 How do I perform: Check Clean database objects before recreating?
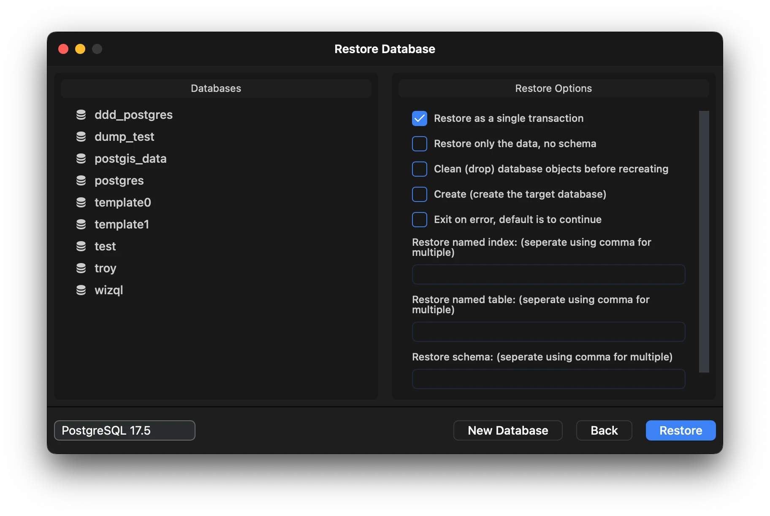419,169
